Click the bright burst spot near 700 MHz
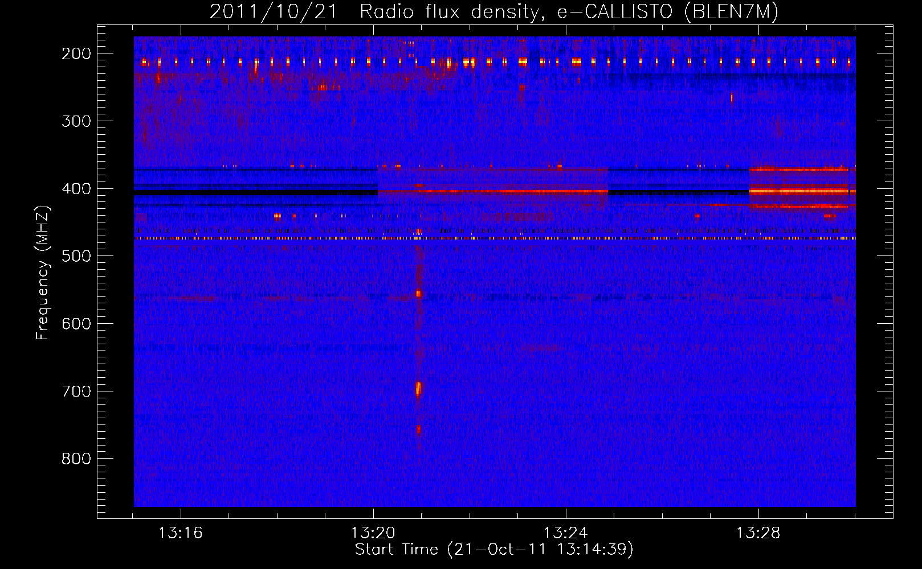 point(418,389)
